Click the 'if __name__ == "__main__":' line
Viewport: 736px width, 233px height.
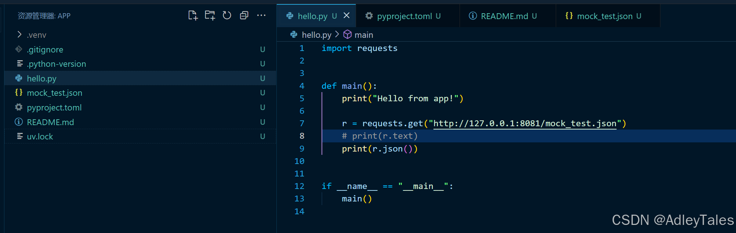[x=388, y=186]
